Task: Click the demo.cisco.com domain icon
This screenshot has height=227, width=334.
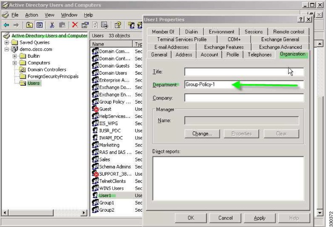Action: [x=15, y=49]
